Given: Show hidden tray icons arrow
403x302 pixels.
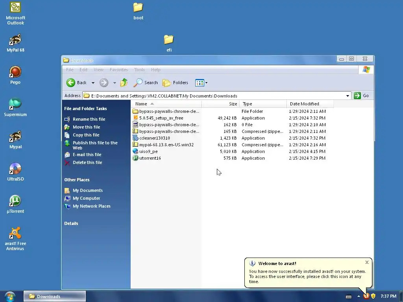Looking at the screenshot, I should pos(359,296).
